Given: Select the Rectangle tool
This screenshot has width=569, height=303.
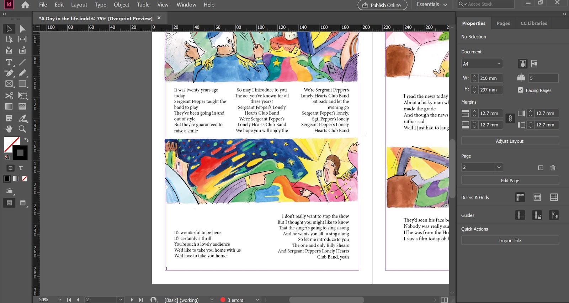Looking at the screenshot, I should (x=22, y=84).
